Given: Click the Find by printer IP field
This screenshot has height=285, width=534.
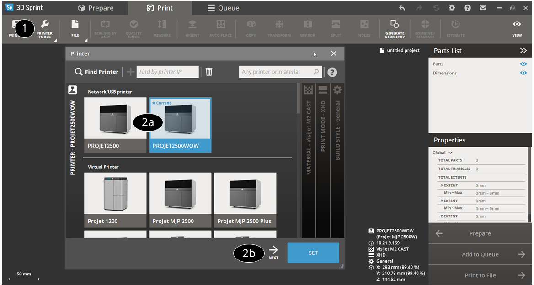Looking at the screenshot, I should click(167, 72).
